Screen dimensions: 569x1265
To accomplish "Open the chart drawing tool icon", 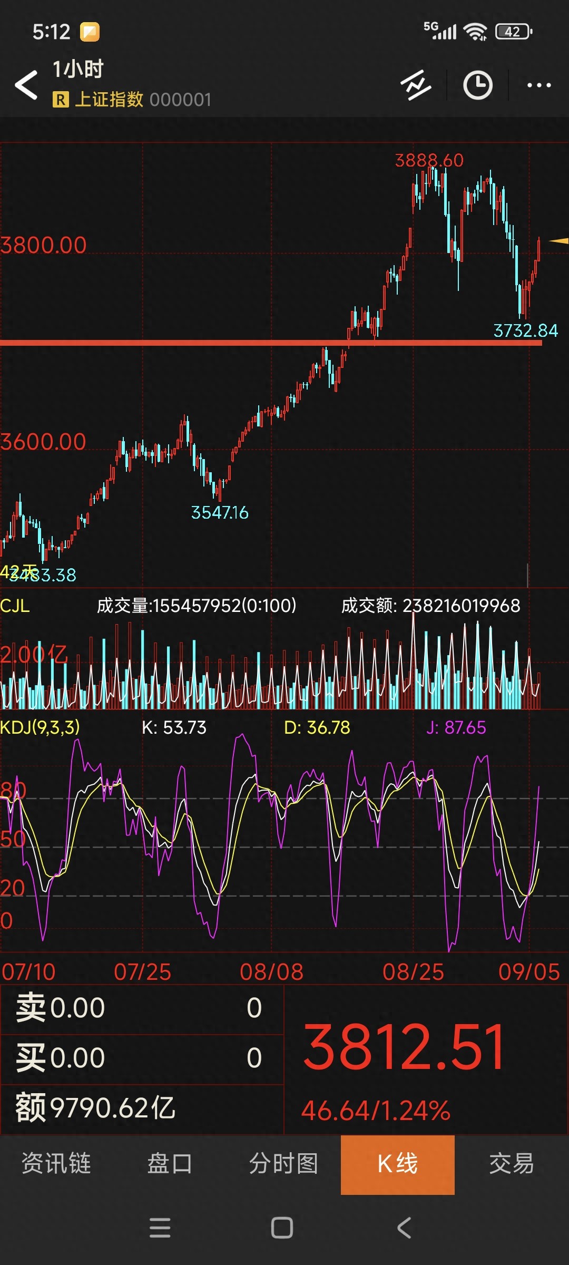I will coord(416,85).
